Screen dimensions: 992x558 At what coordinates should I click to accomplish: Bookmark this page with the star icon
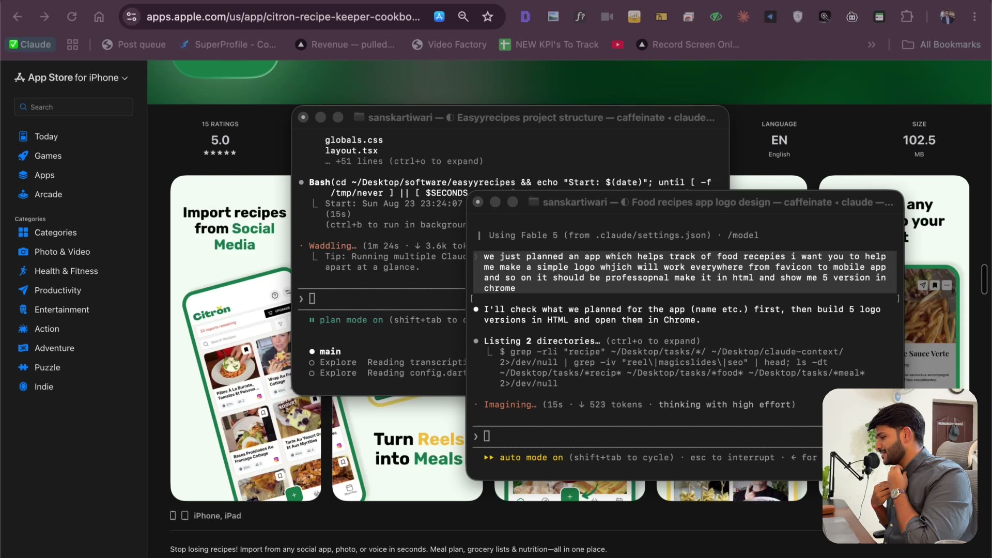coord(488,17)
